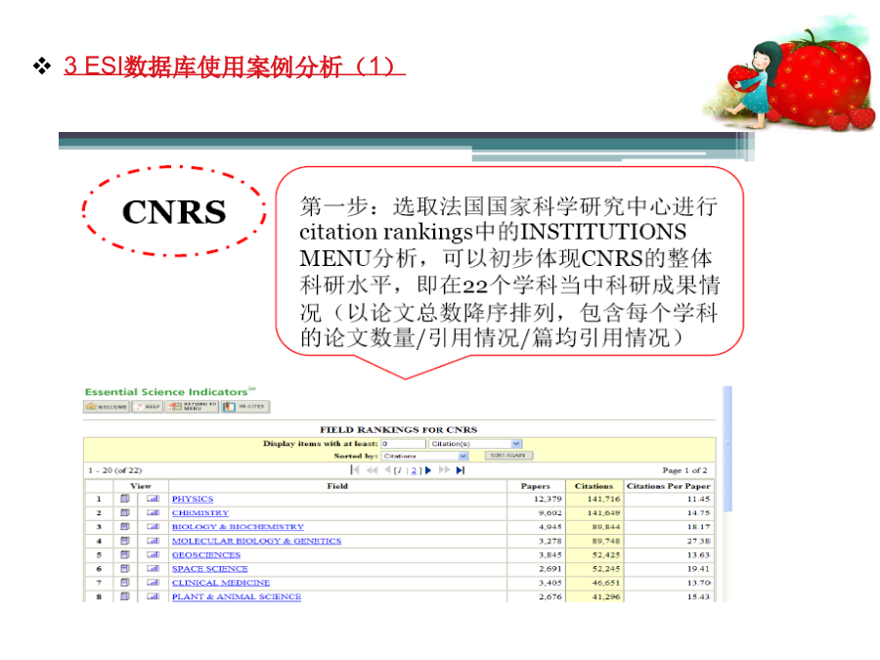
Task: Click the Citations Per Paper column header
Action: [x=669, y=486]
